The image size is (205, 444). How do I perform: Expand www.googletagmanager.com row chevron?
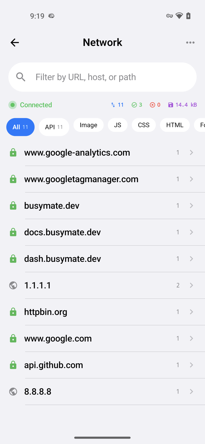191,179
